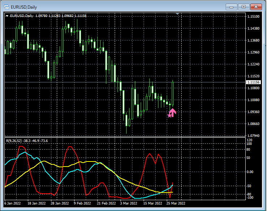Image resolution: width=267 pixels, height=211 pixels.
Task: Click the pink up arrow signal on chart
Action: click(x=173, y=113)
